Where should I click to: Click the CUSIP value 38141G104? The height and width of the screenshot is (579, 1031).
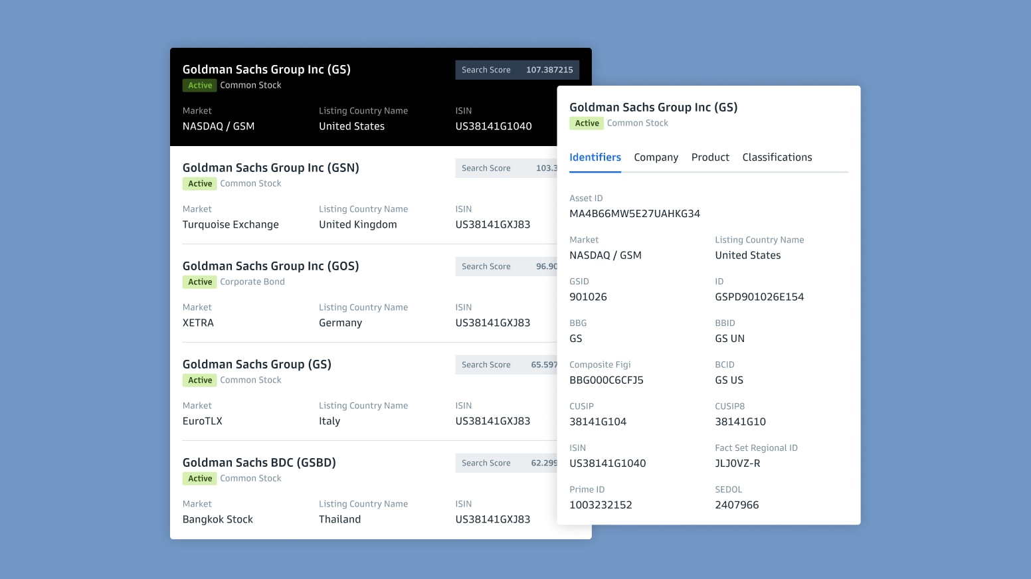(x=597, y=422)
